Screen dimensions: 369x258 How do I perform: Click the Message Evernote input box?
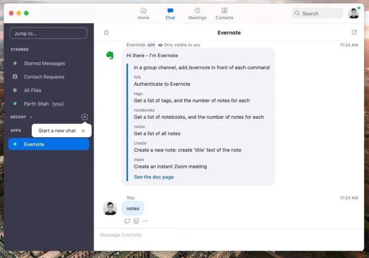pos(229,235)
